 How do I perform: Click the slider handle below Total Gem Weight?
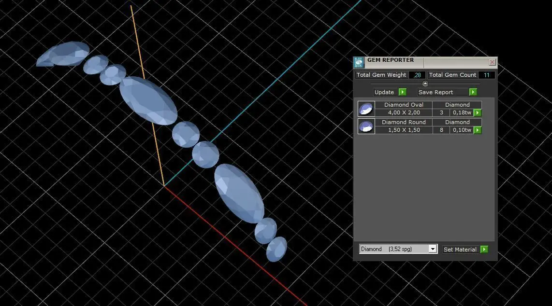coord(425,83)
